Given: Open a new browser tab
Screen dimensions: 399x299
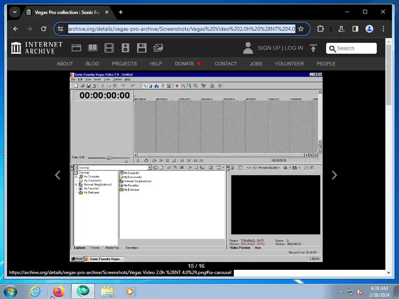Looking at the screenshot, I should 121,12.
